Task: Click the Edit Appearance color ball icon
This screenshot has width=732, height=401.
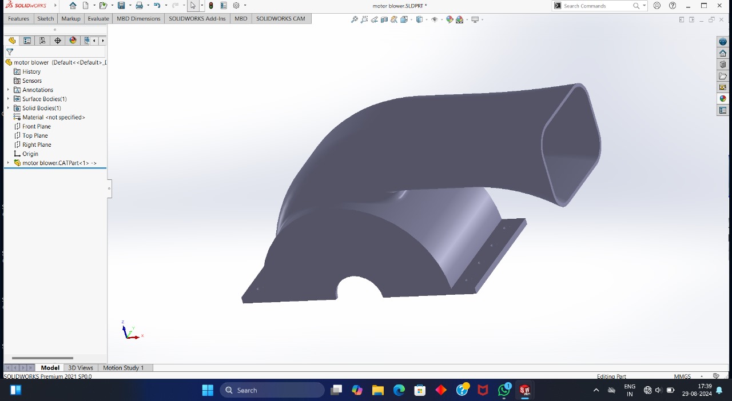Action: click(x=449, y=19)
